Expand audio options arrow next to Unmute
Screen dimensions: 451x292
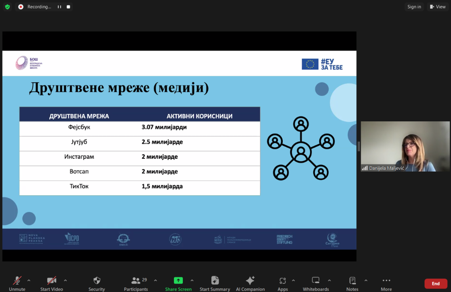pos(29,281)
